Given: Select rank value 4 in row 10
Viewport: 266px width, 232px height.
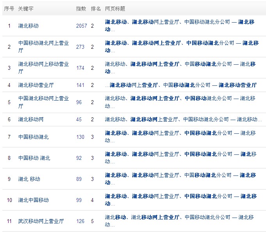Looking at the screenshot, I should (x=92, y=200).
